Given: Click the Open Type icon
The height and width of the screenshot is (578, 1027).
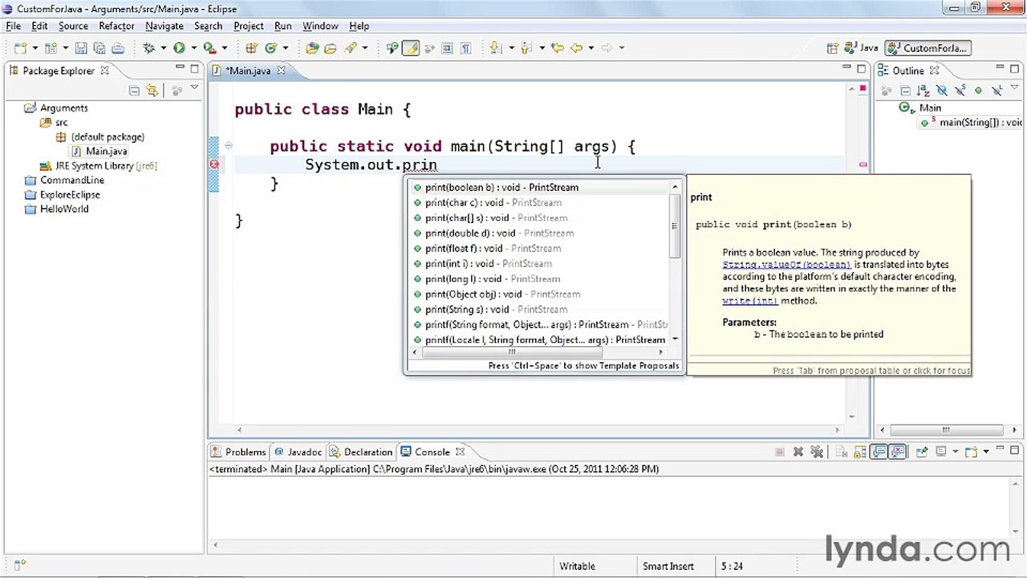Looking at the screenshot, I should 312,48.
